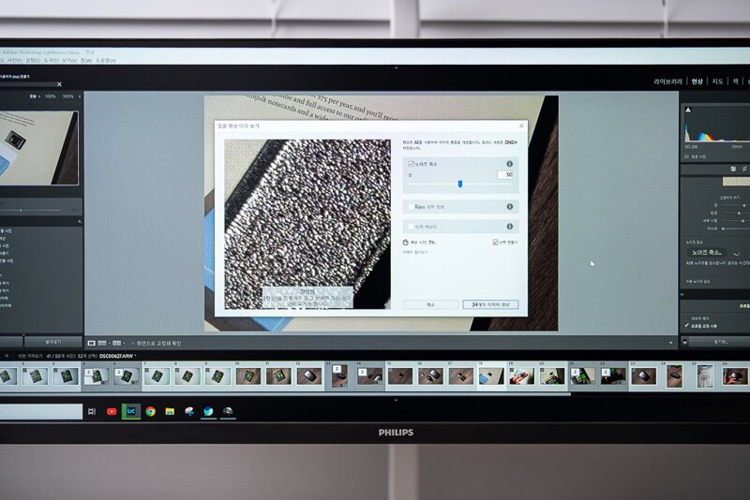The height and width of the screenshot is (500, 750).
Task: Click Navigator 300% zoom level
Action: [x=67, y=96]
